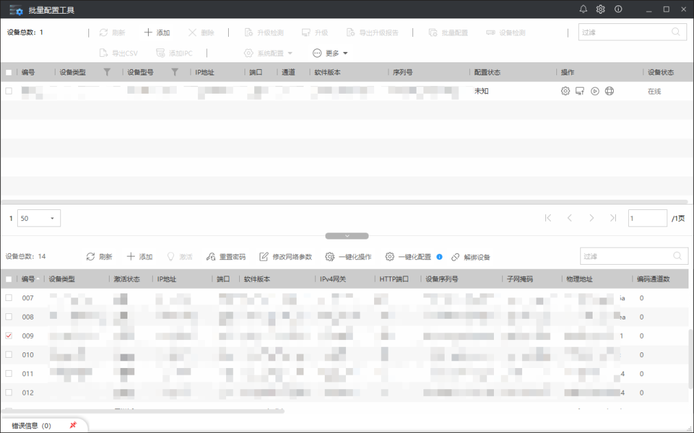Open device web page globe icon
This screenshot has width=694, height=433.
(609, 91)
